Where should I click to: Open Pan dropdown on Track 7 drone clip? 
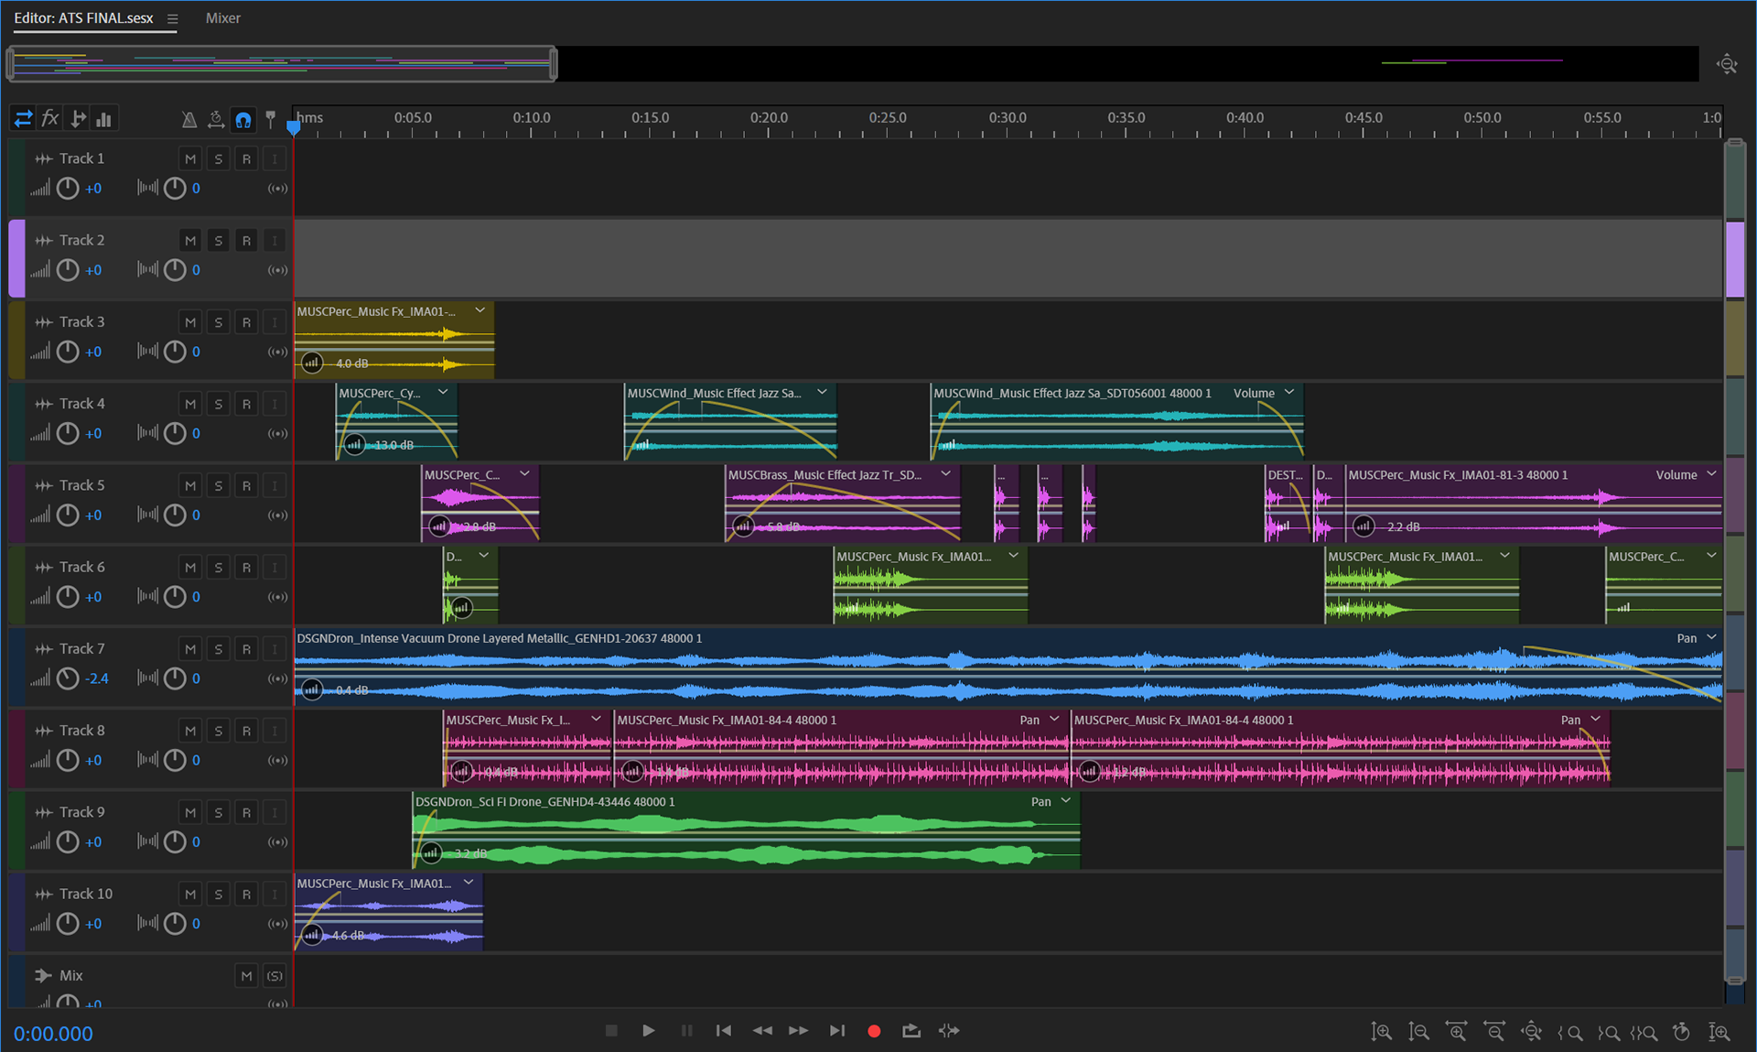click(1711, 638)
